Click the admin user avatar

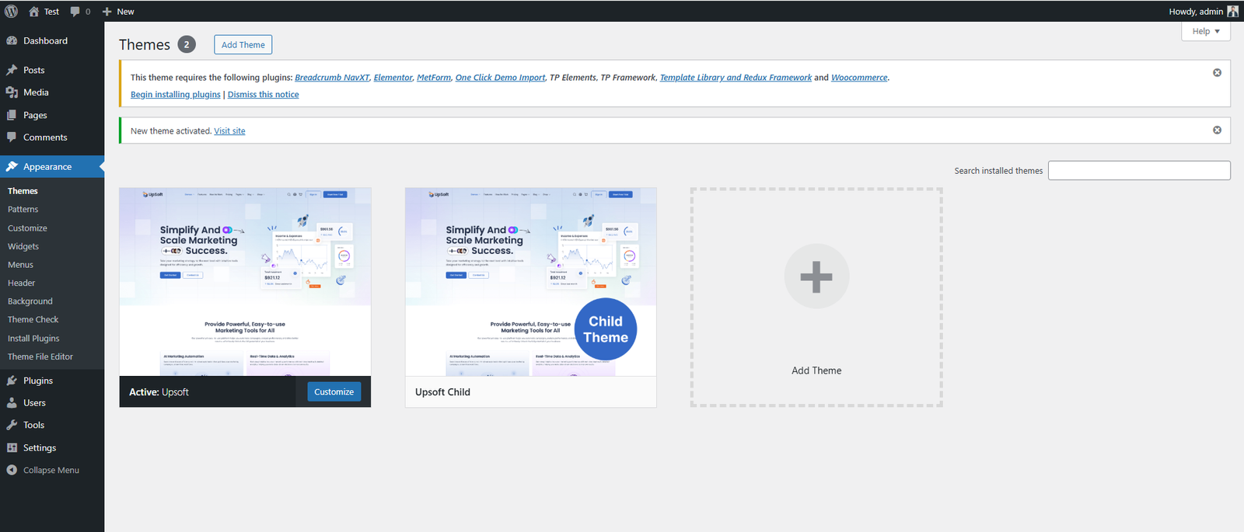pos(1232,11)
